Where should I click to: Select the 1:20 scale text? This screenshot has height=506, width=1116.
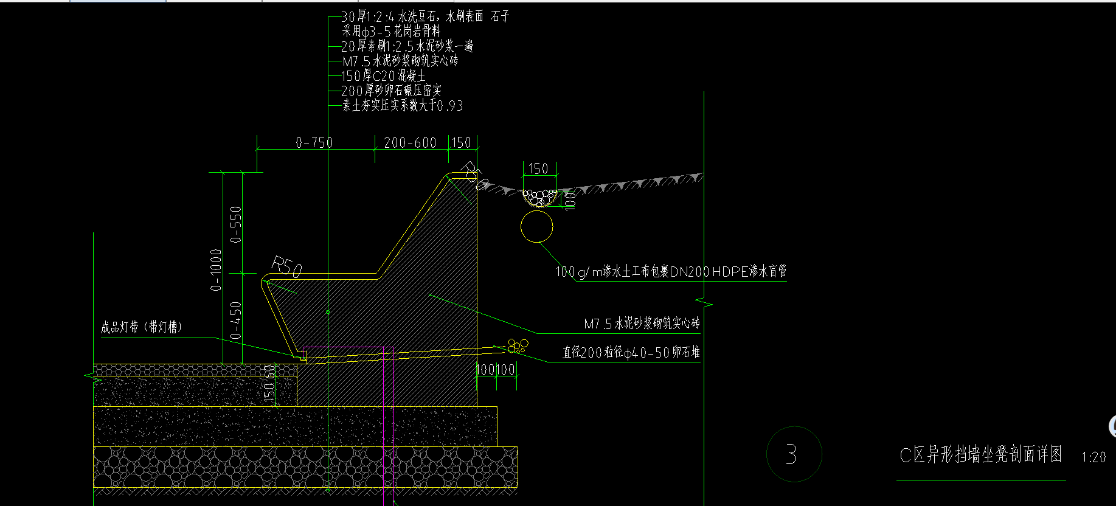coord(1093,457)
